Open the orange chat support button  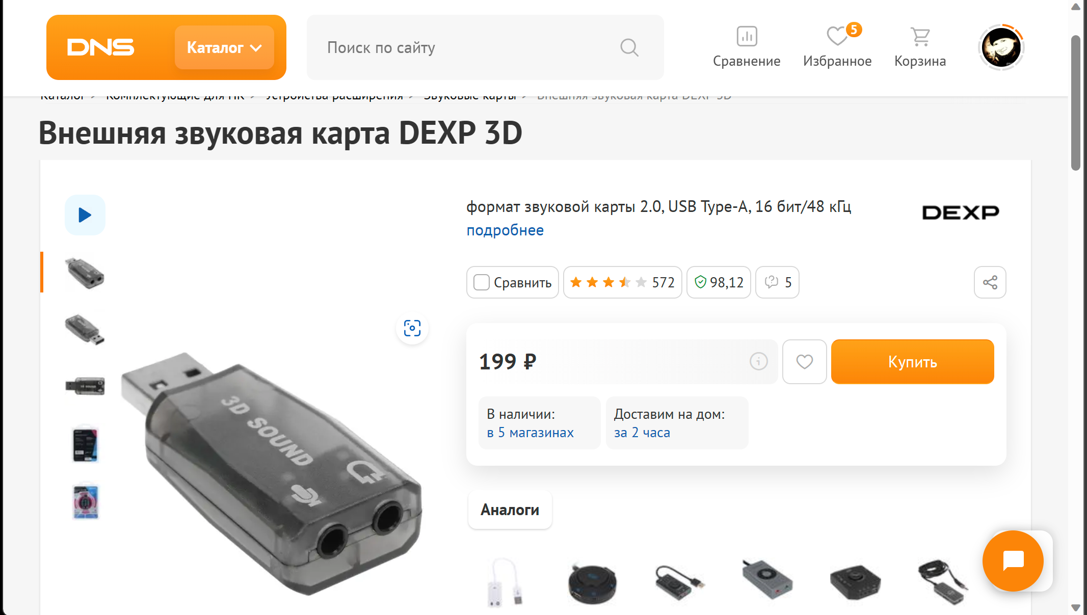pyautogui.click(x=1013, y=561)
